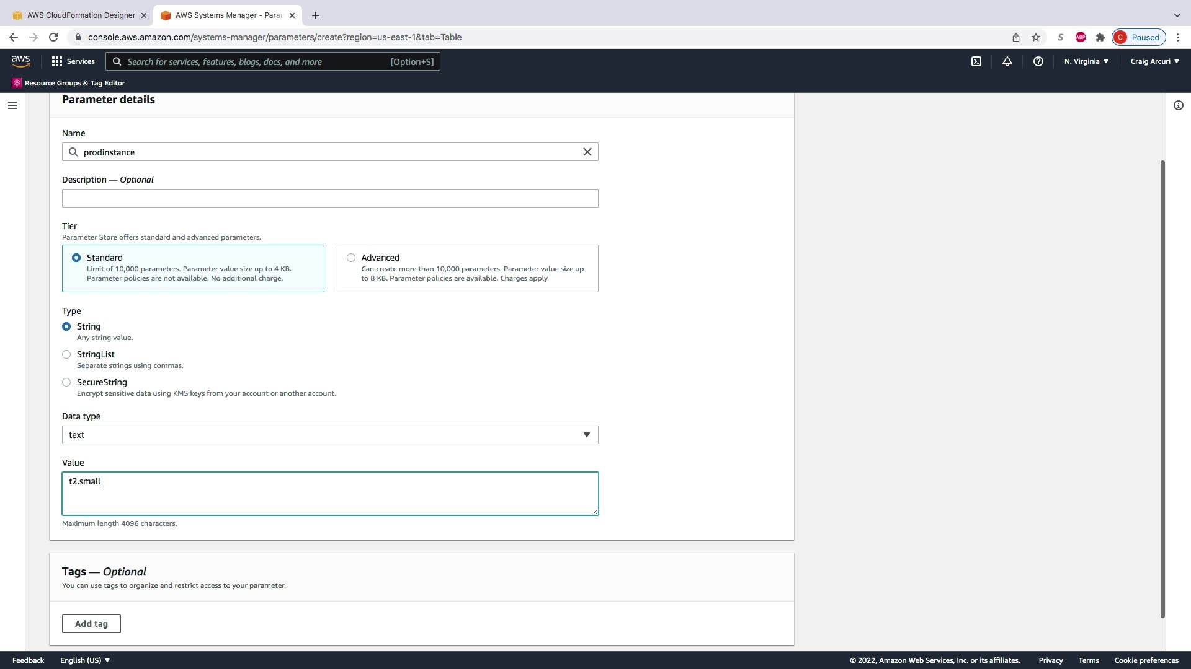Open browser extensions puzzle icon
Viewport: 1191px width, 669px height.
point(1100,37)
